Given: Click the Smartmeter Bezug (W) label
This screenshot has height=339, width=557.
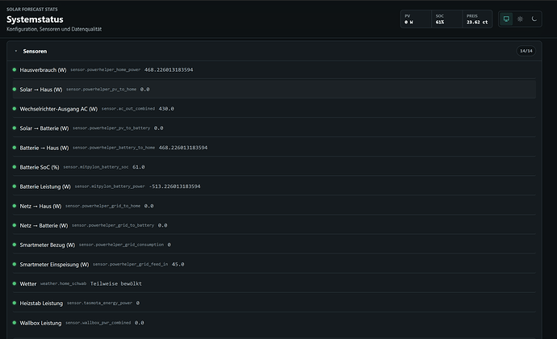Looking at the screenshot, I should pos(48,245).
